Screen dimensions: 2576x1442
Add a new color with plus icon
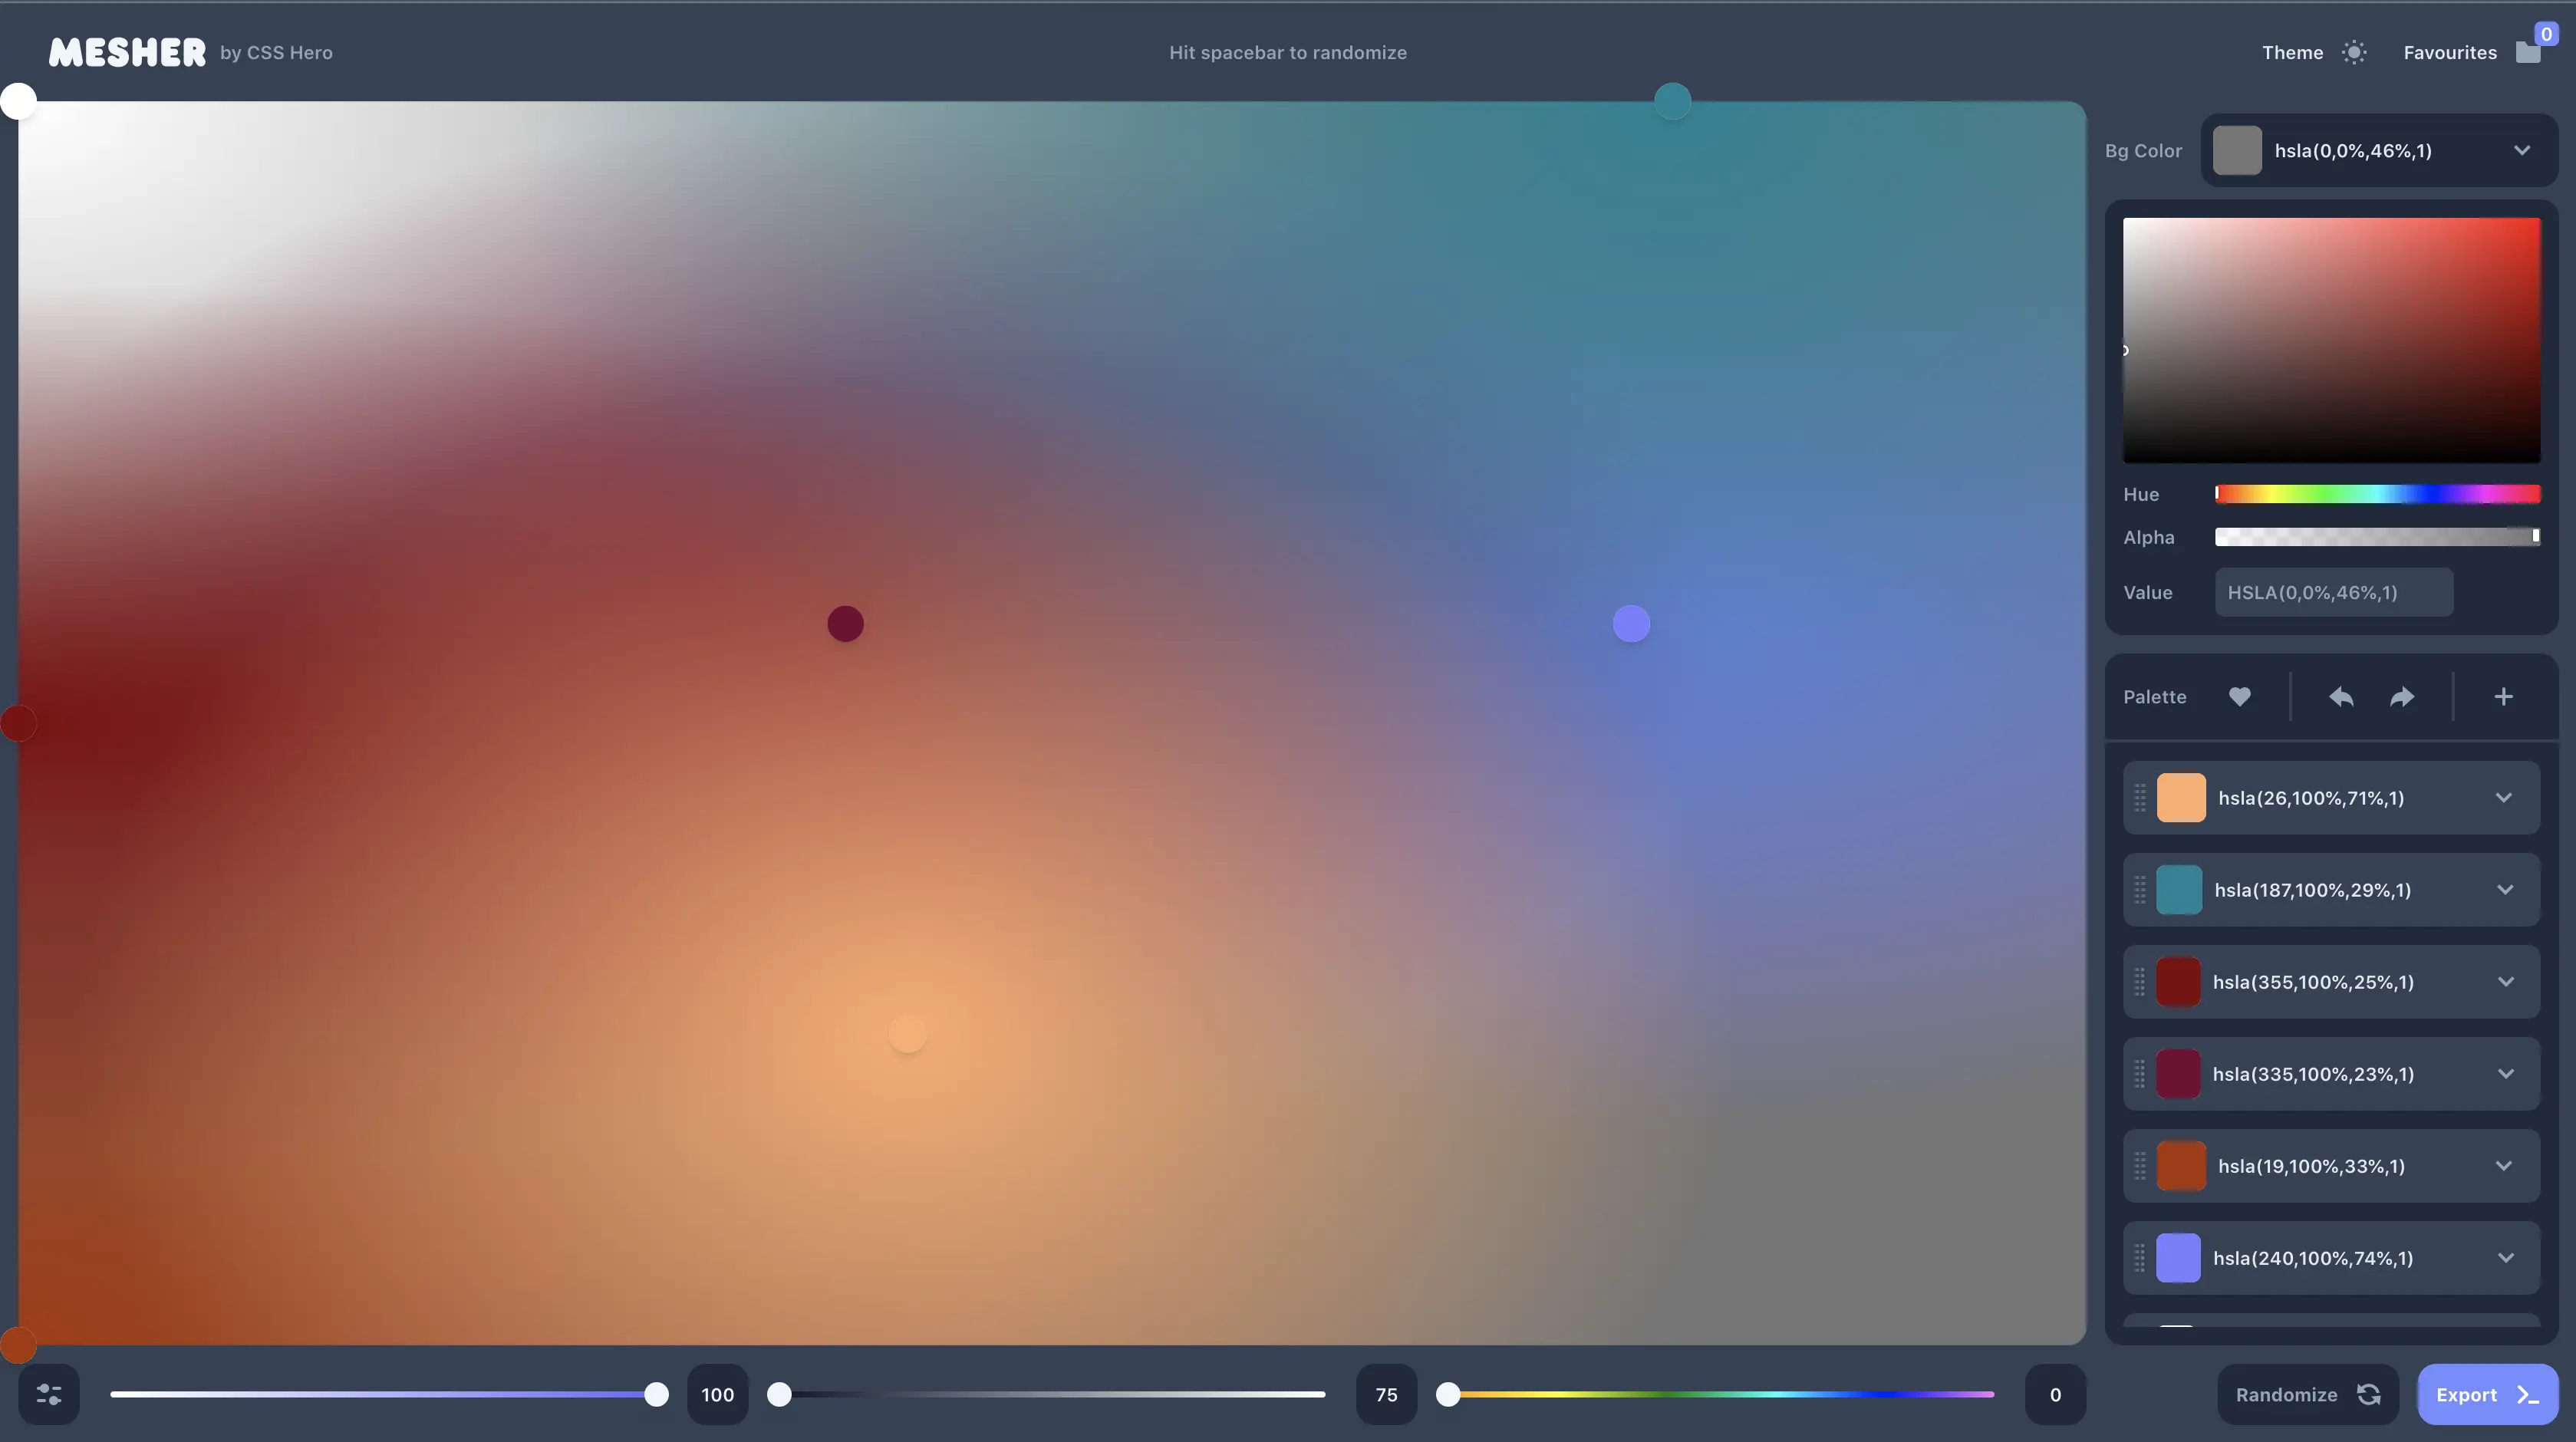point(2503,697)
